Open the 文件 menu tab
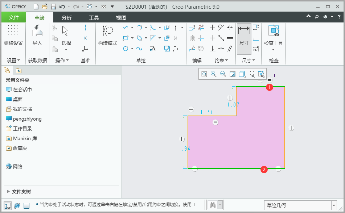345x213 pixels. coord(14,17)
